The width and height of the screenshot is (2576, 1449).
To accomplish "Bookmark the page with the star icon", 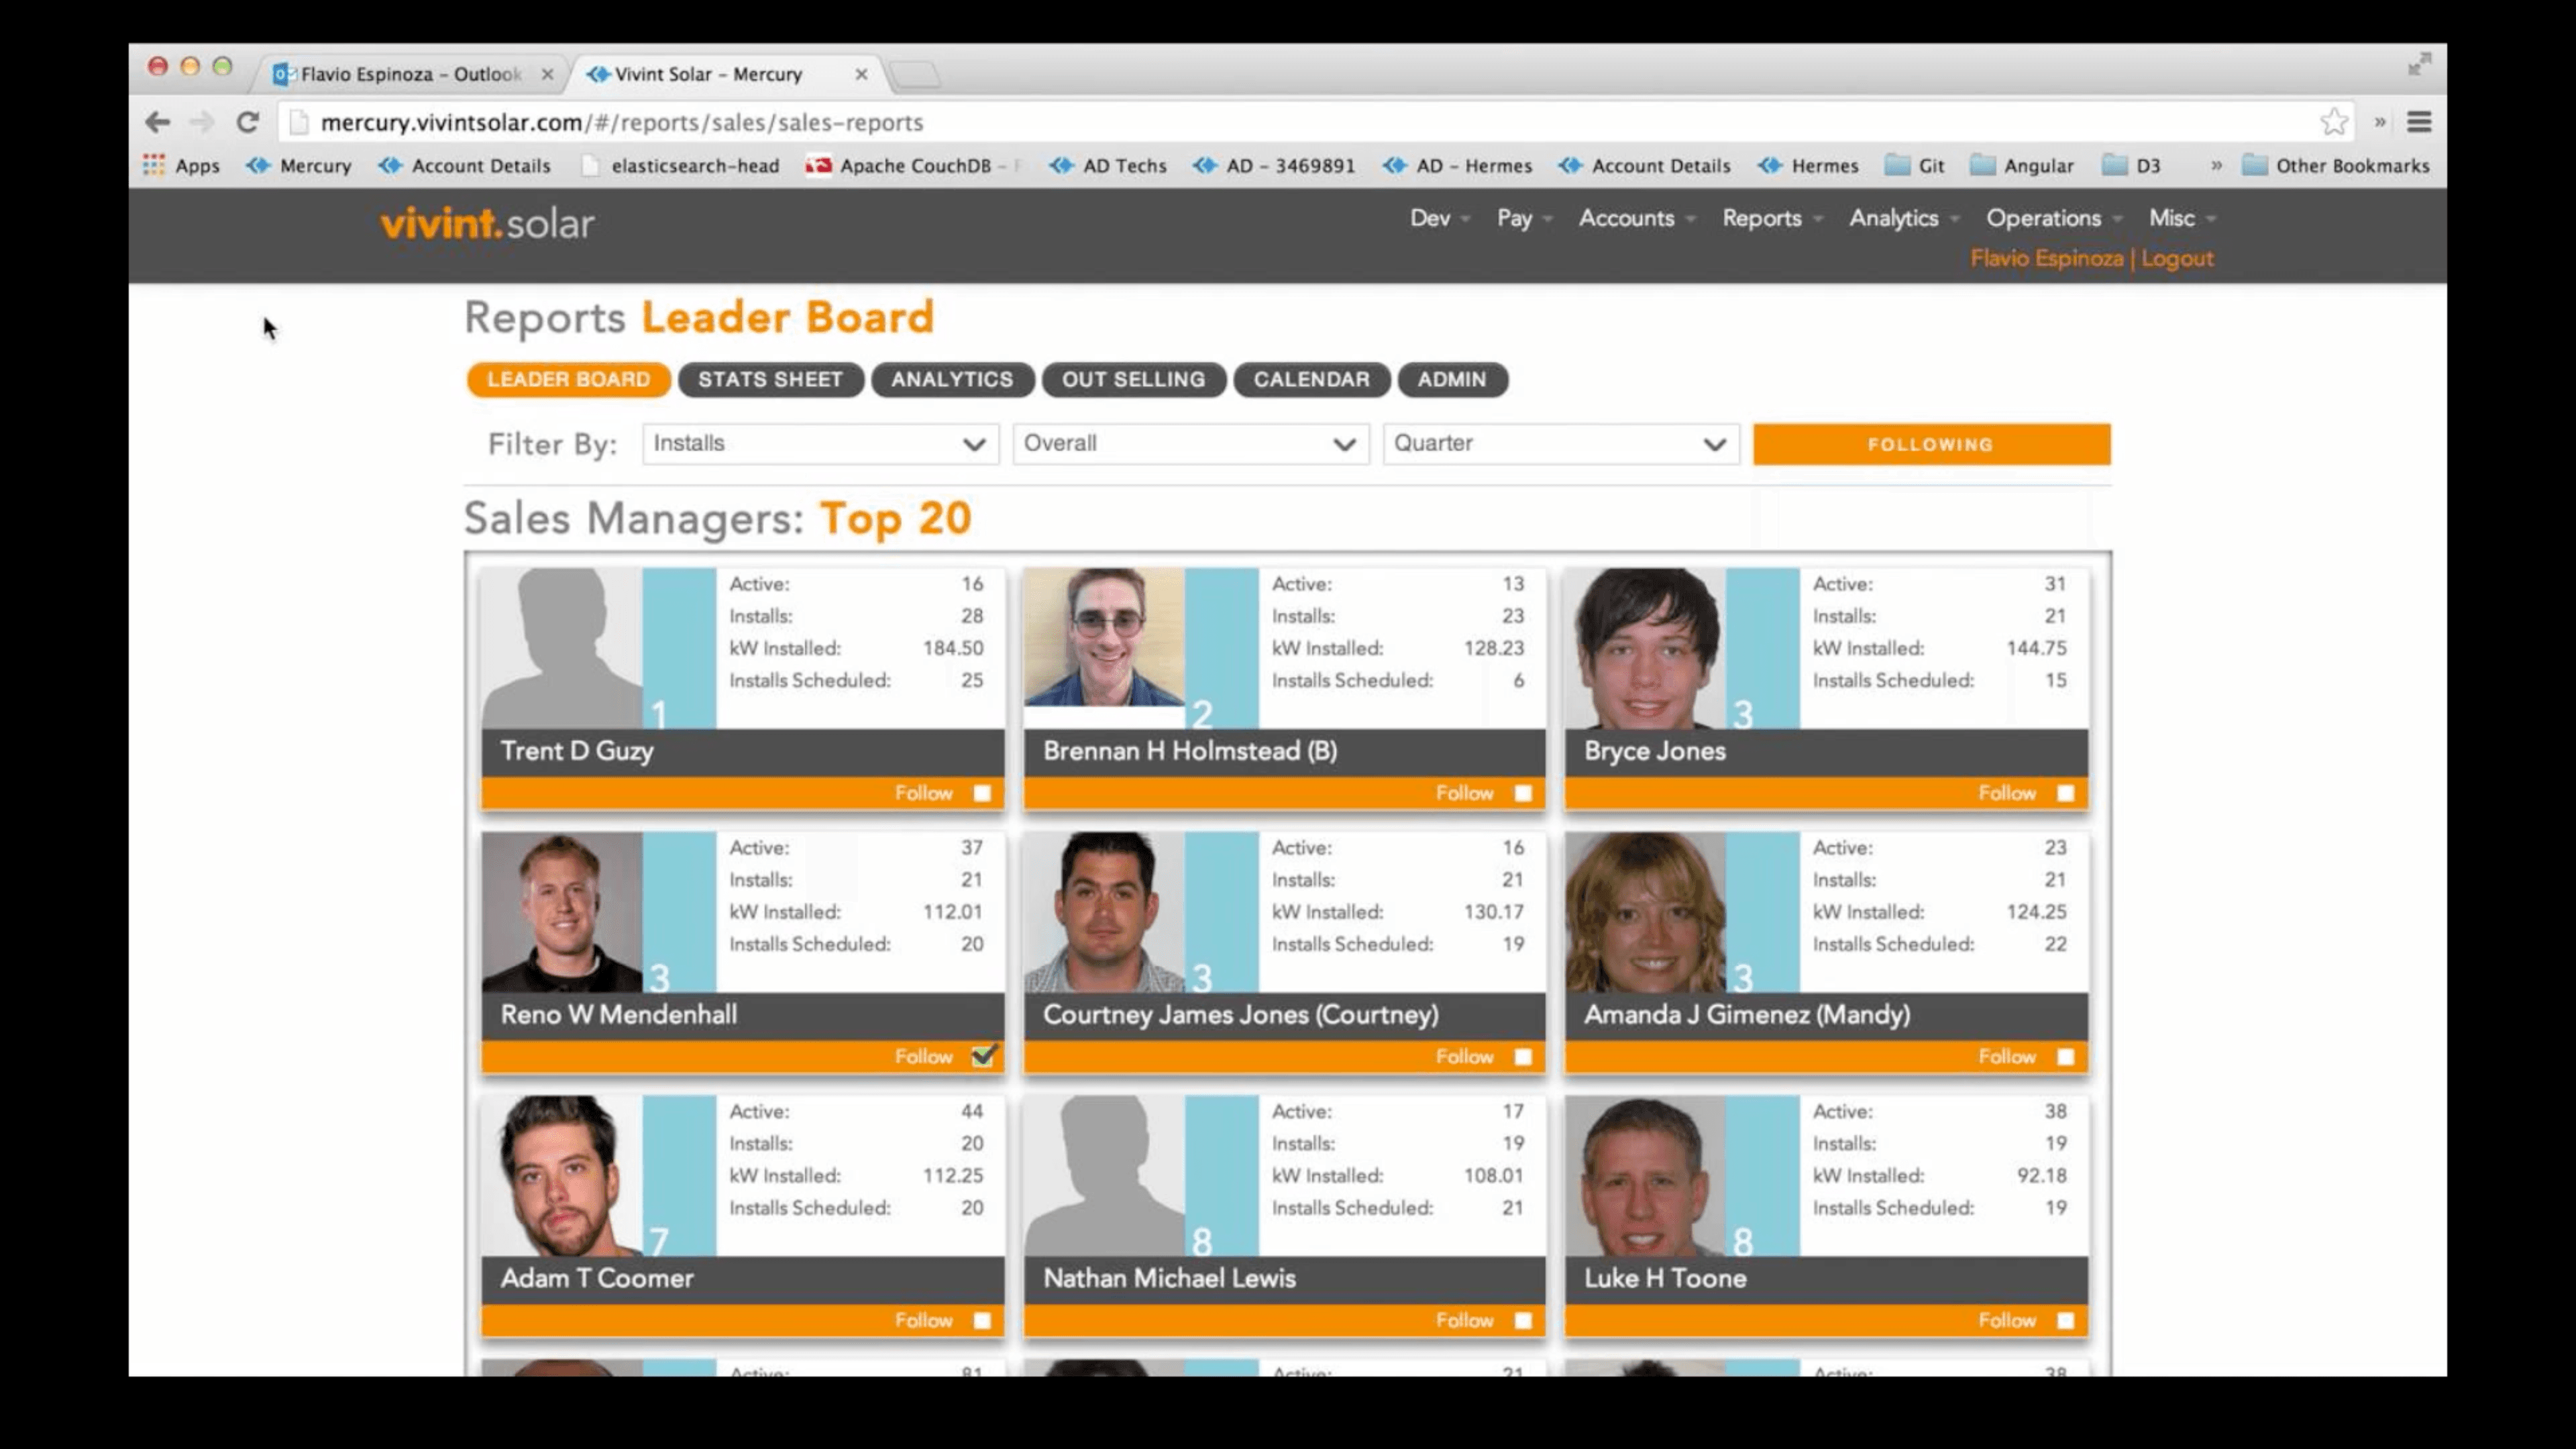I will click(2334, 122).
